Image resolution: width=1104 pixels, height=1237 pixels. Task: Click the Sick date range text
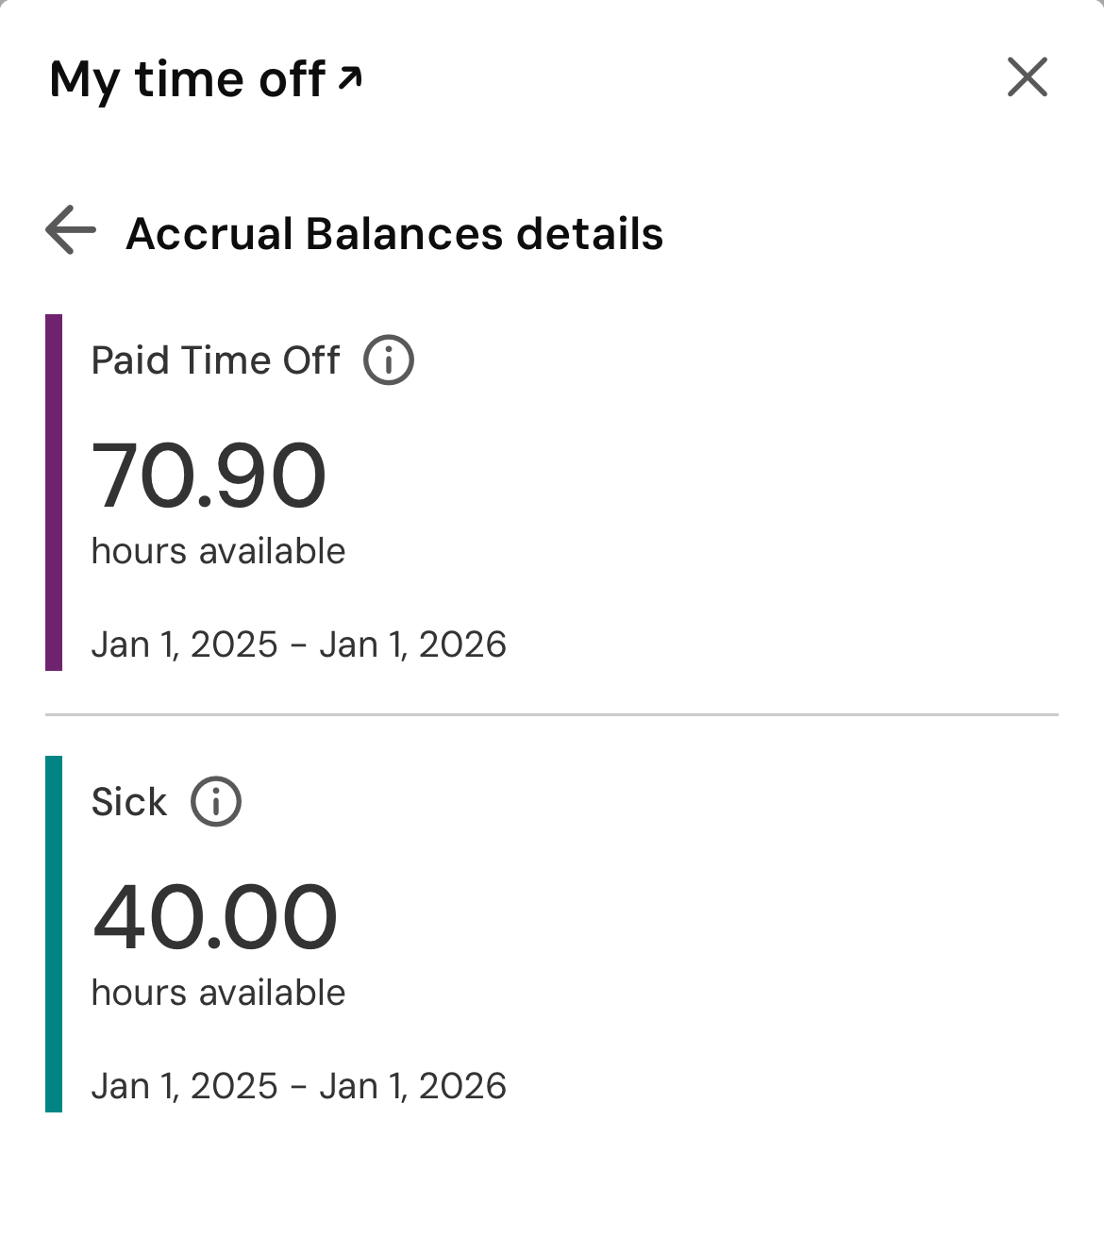[298, 1086]
